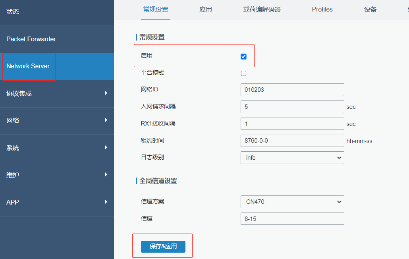Image resolution: width=409 pixels, height=259 pixels.
Task: Expand the 网络 sidebar menu arrow
Action: point(106,120)
